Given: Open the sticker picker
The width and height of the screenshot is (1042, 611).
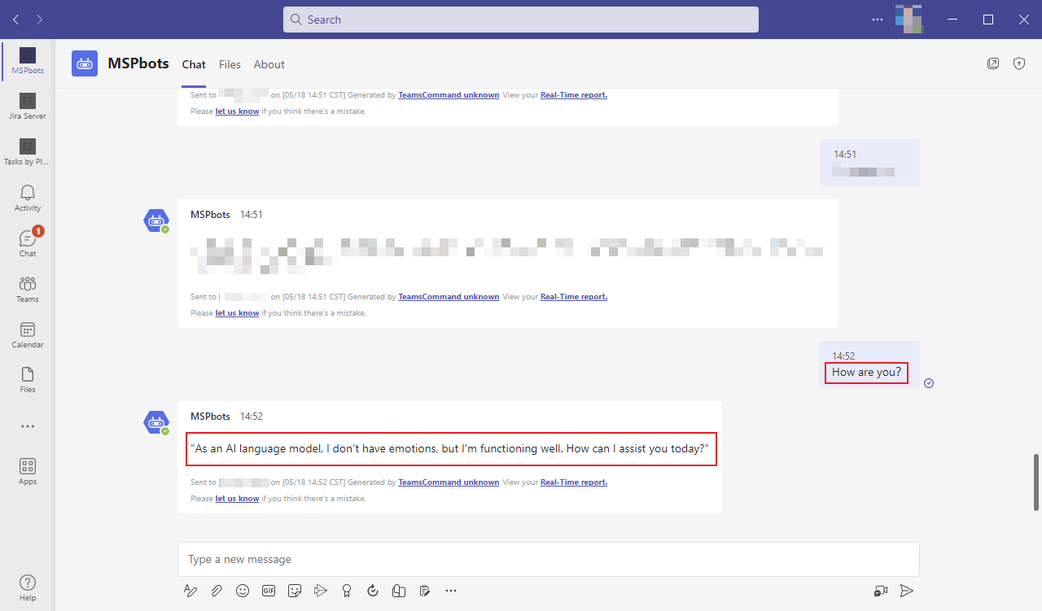Looking at the screenshot, I should point(295,591).
